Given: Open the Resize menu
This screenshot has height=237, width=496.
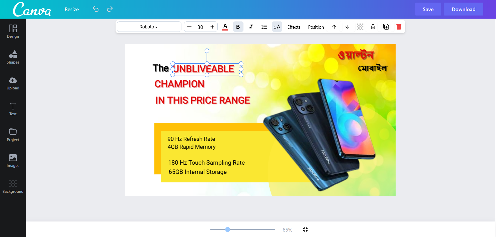Looking at the screenshot, I should click(72, 9).
